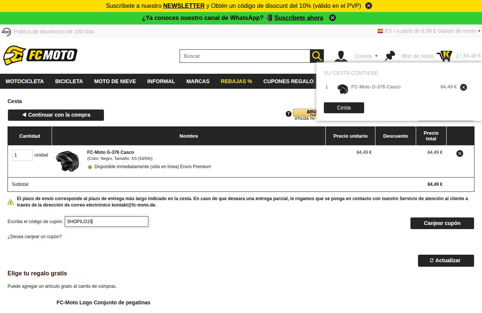Click the green availability indicator dot
The image size is (482, 313).
90,167
